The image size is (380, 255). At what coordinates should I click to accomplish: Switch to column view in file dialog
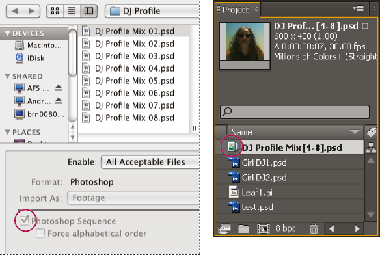[x=88, y=11]
